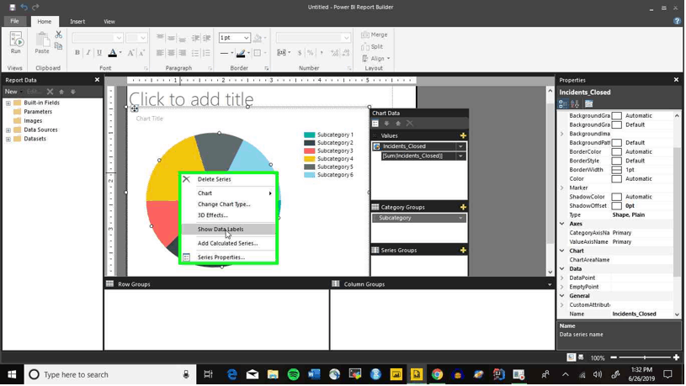Collapse the Axes property section
This screenshot has width=686, height=386.
click(562, 224)
